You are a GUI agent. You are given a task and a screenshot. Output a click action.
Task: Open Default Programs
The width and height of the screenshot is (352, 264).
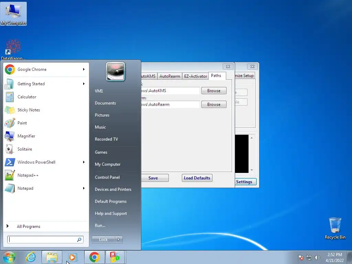(x=111, y=201)
